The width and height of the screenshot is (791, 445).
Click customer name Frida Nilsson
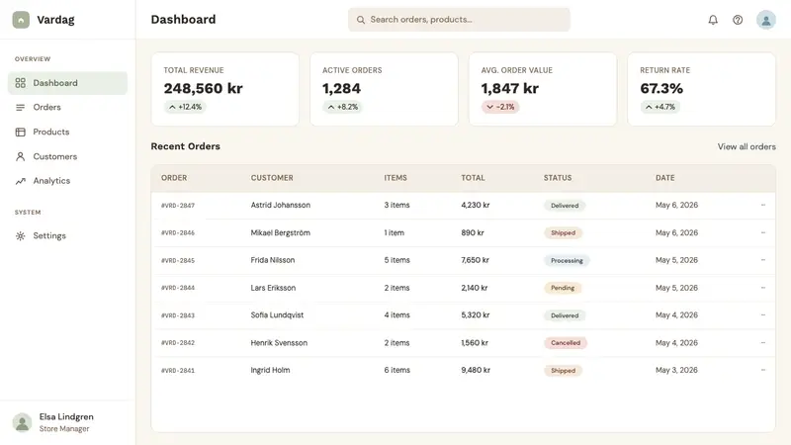point(273,260)
